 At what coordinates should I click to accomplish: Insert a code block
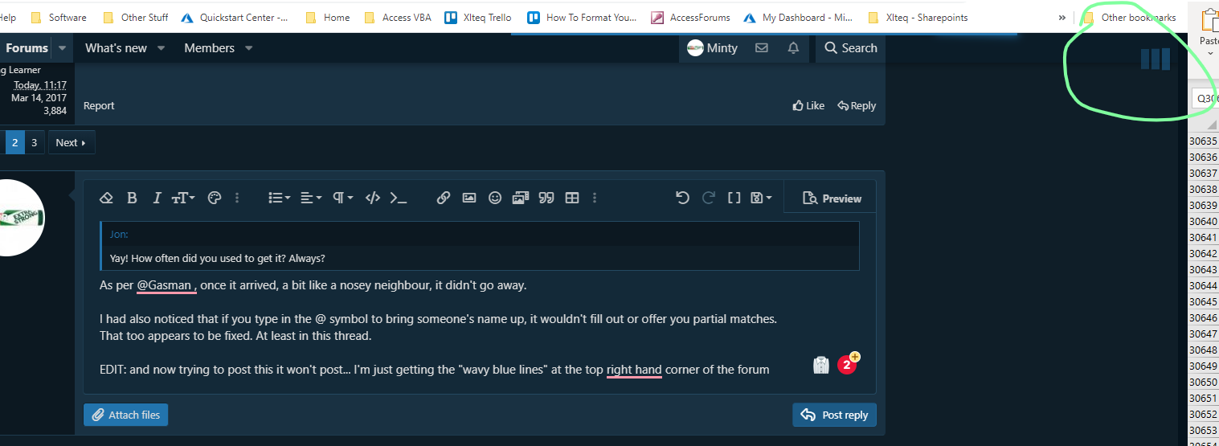[x=372, y=198]
